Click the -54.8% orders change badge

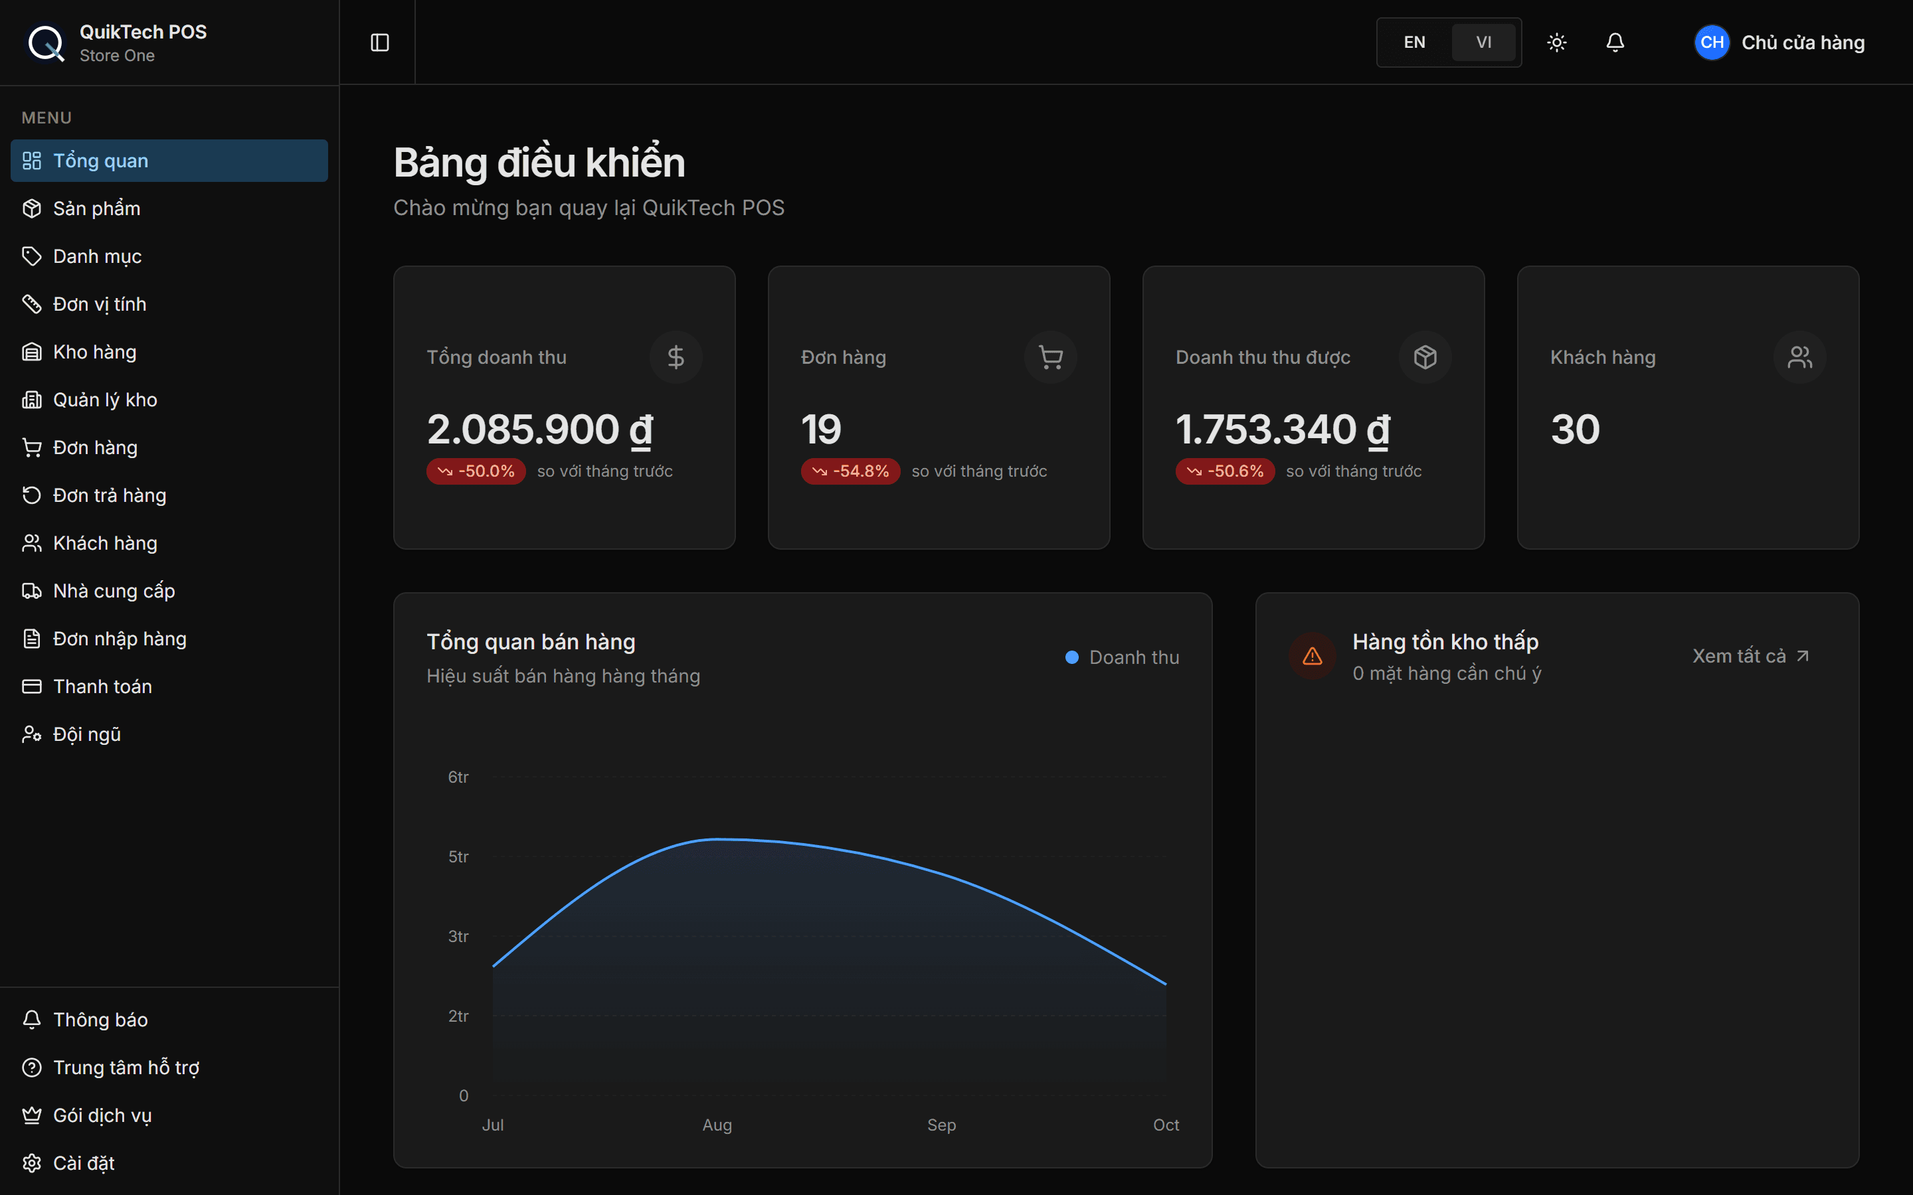click(x=851, y=471)
